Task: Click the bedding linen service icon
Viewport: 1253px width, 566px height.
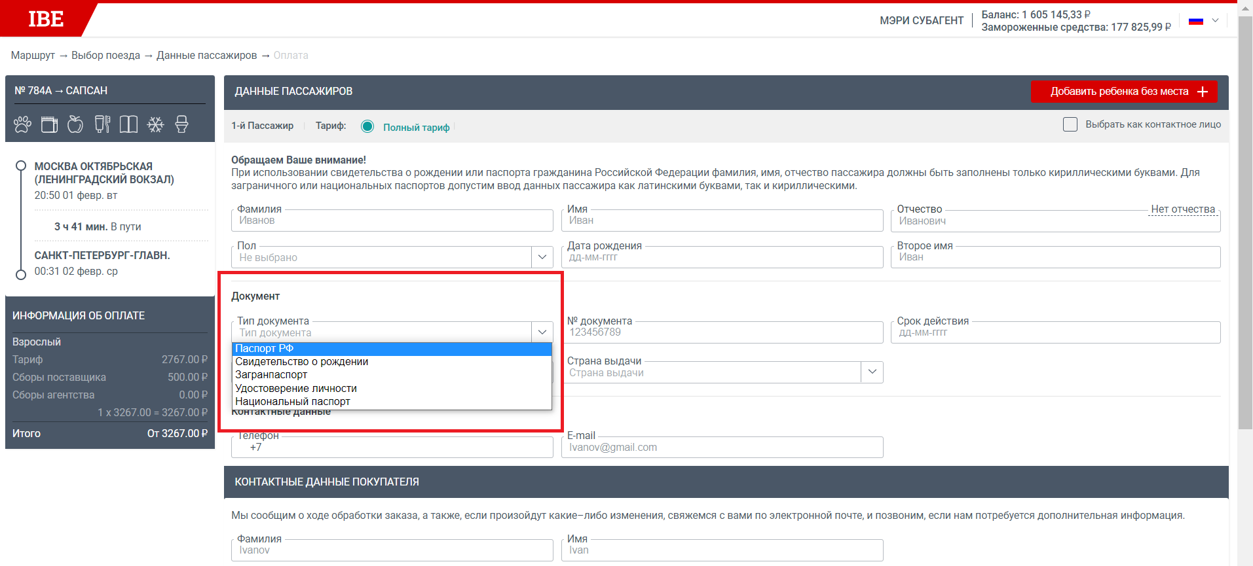Action: [49, 124]
